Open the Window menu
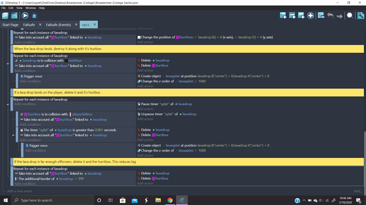Viewport: 366px width, 205px height. [31, 8]
